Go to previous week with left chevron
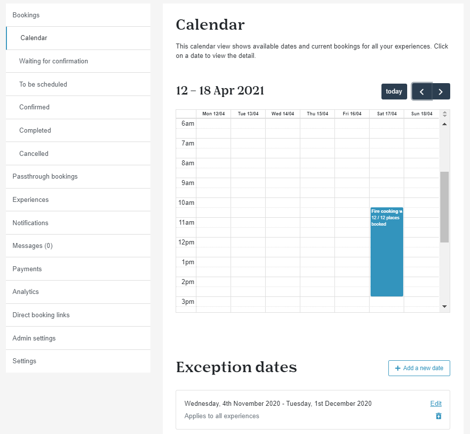Screen dimensions: 470x434 click(422, 92)
